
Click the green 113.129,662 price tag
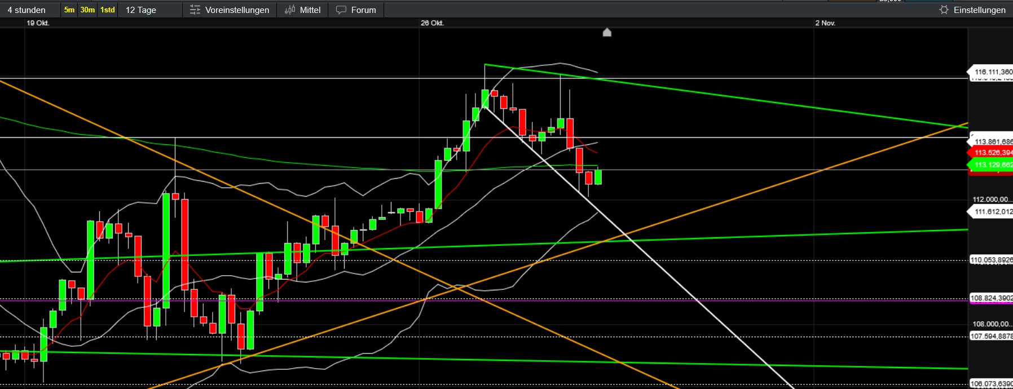992,165
